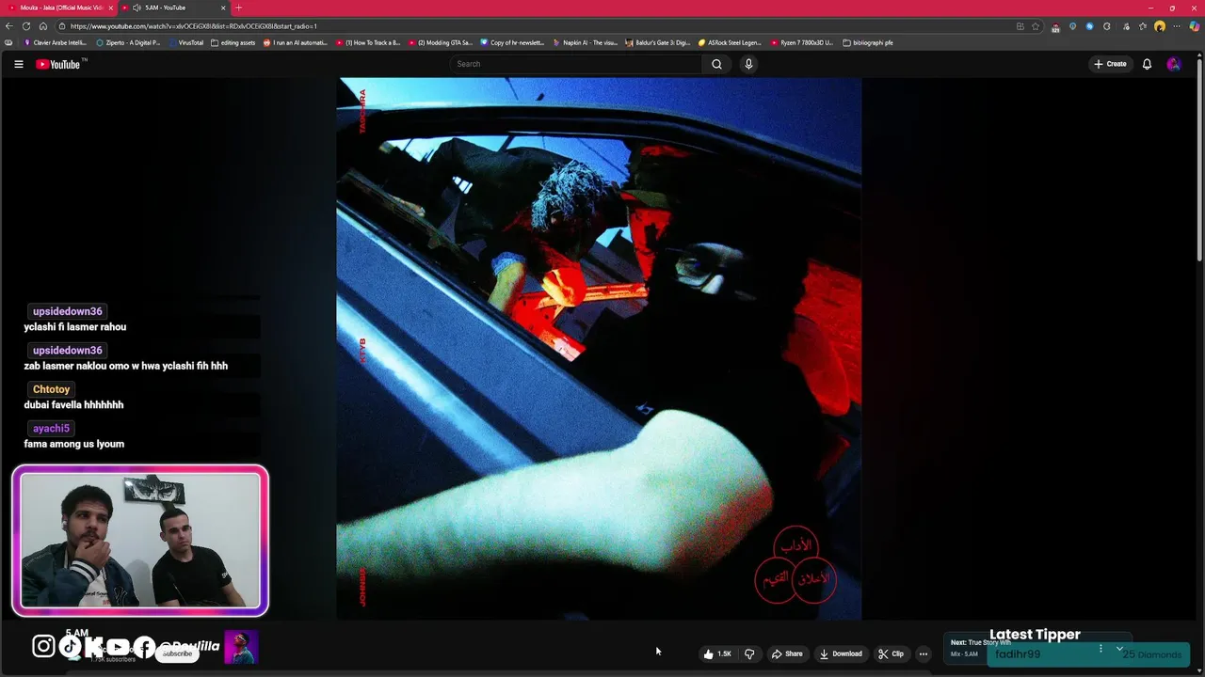Click the overlay Instagram icon
The height and width of the screenshot is (677, 1205).
(43, 646)
